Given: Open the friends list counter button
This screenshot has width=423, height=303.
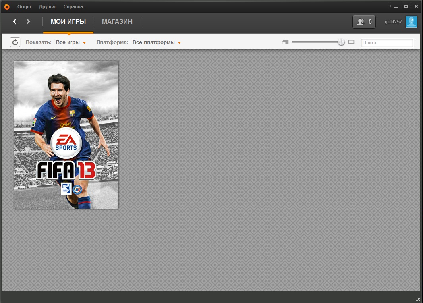Looking at the screenshot, I should [x=364, y=22].
